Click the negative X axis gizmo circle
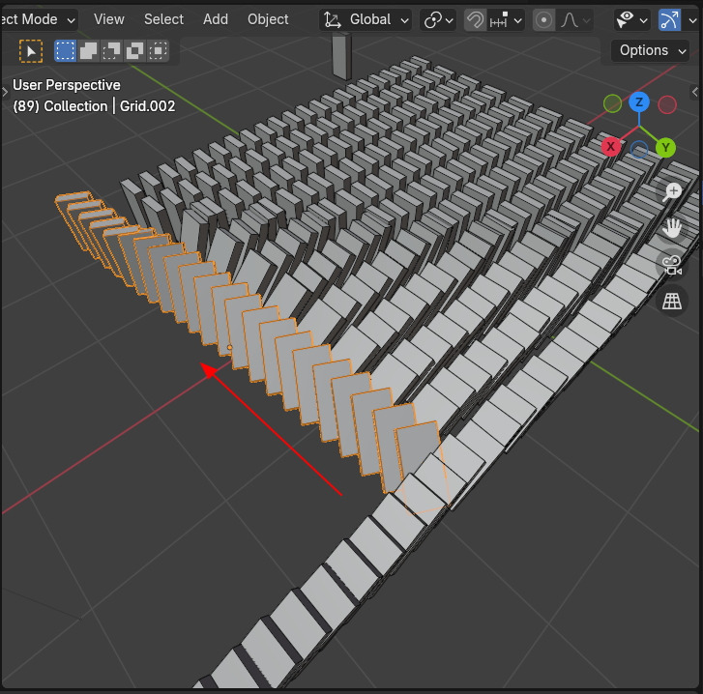 [x=667, y=104]
